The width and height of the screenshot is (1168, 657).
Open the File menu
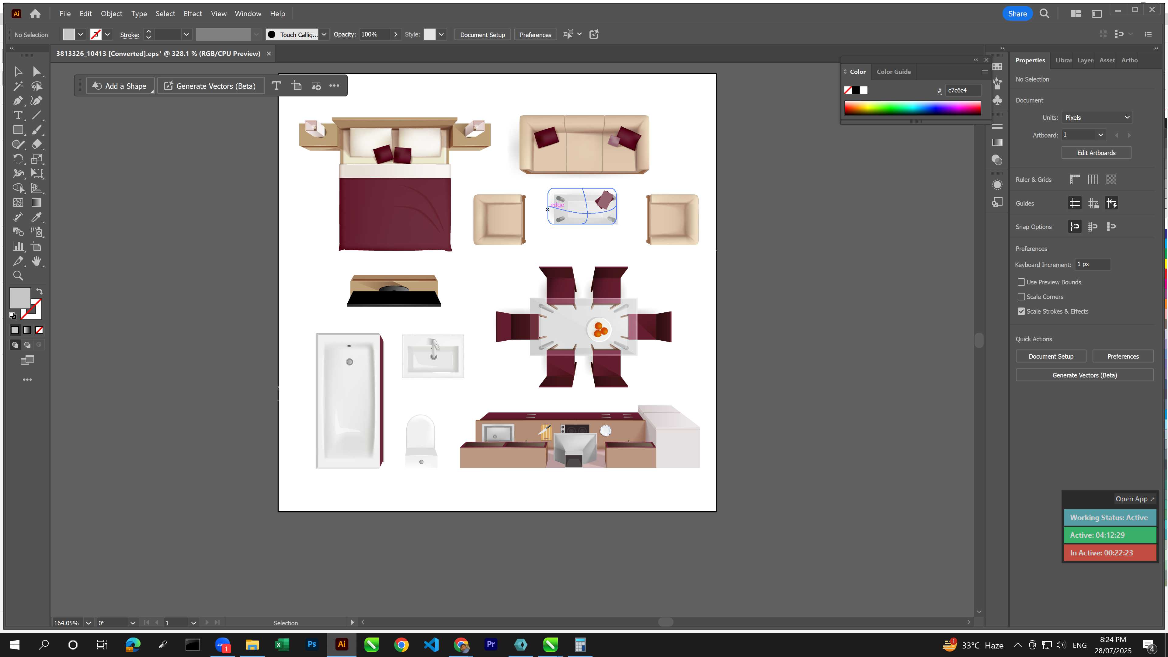(65, 14)
